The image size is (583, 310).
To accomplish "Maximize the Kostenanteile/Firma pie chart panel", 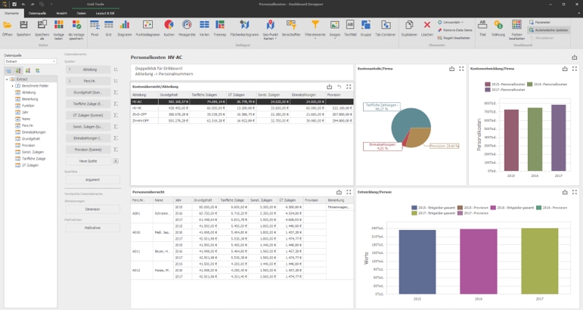I will click(x=461, y=68).
